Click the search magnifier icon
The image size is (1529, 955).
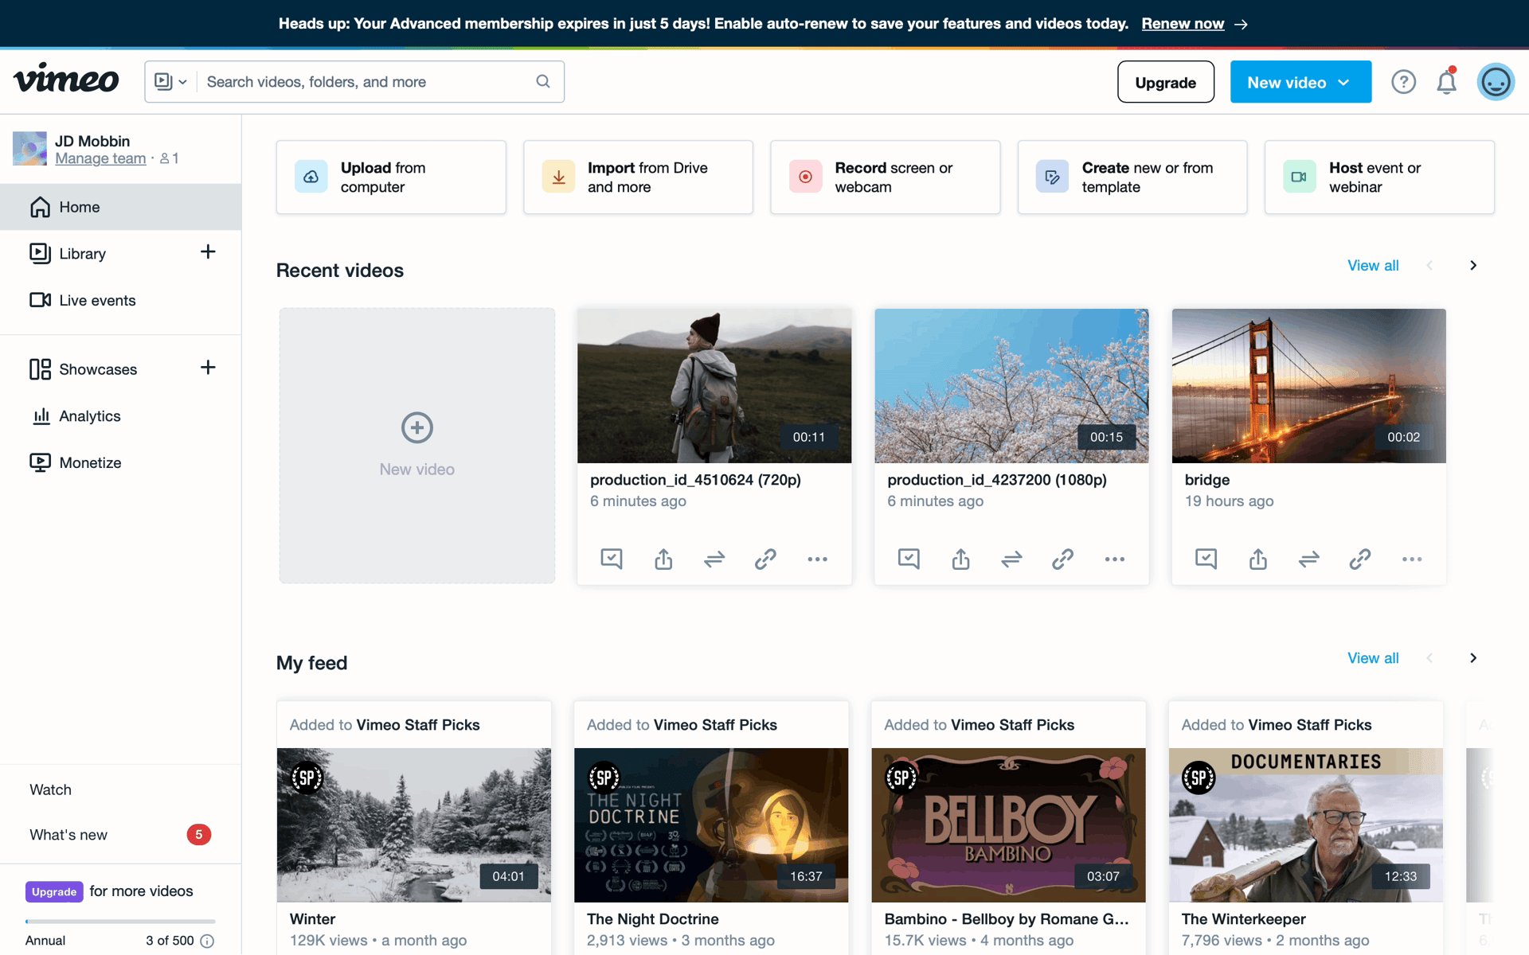543,81
